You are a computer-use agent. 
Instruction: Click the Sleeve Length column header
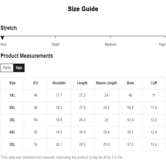point(107,83)
